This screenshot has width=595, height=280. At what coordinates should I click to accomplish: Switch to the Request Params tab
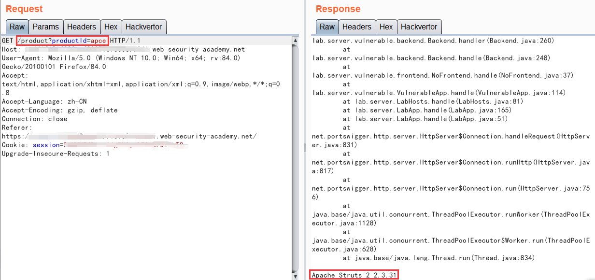tap(45, 27)
